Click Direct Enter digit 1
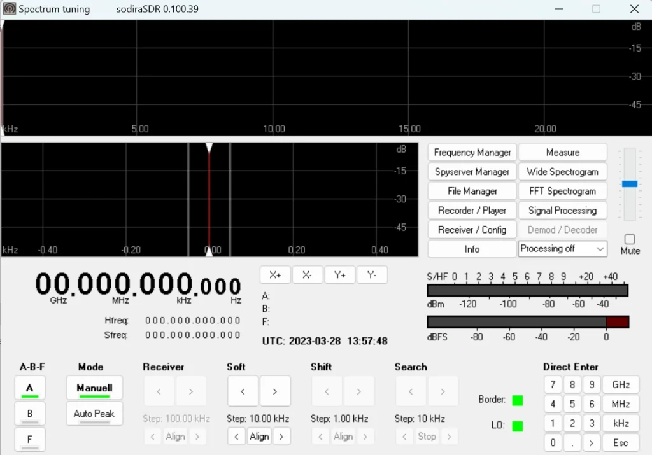Viewport: 652px width, 455px height. click(x=553, y=423)
